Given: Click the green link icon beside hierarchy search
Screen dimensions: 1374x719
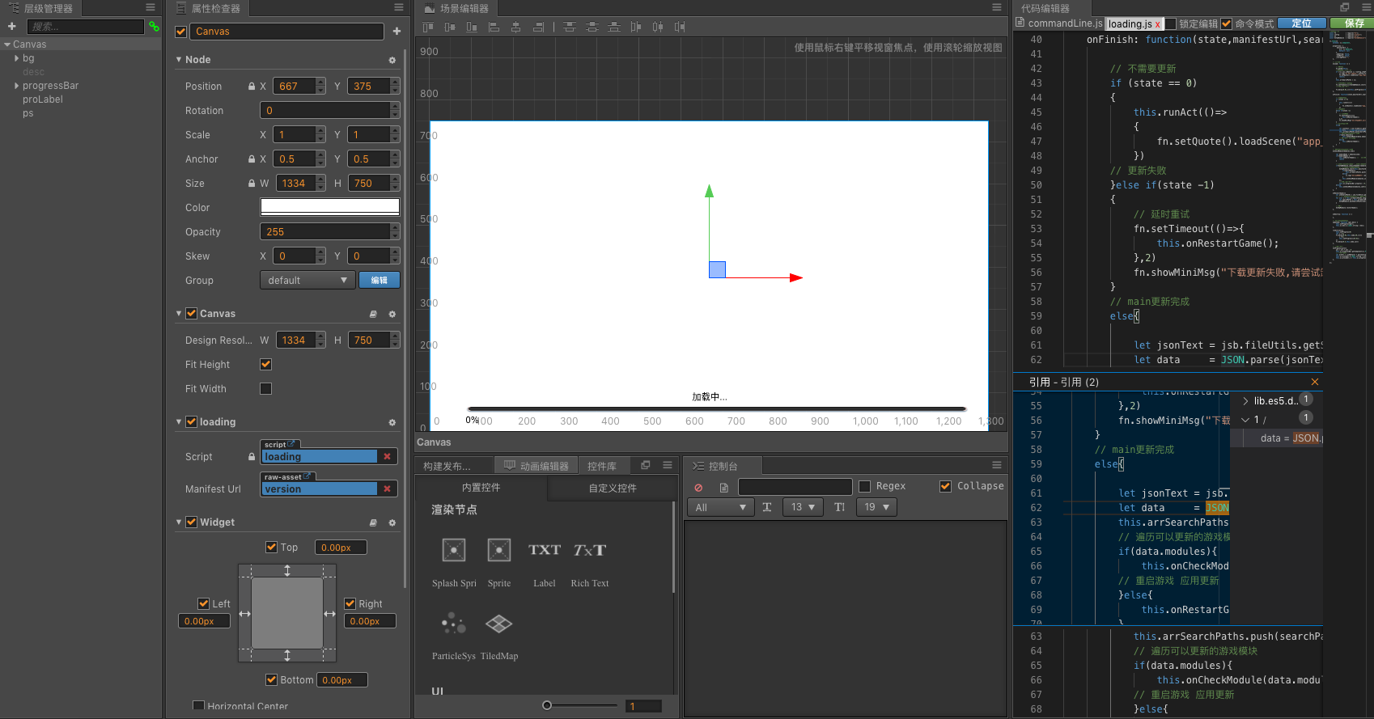Looking at the screenshot, I should (x=154, y=27).
